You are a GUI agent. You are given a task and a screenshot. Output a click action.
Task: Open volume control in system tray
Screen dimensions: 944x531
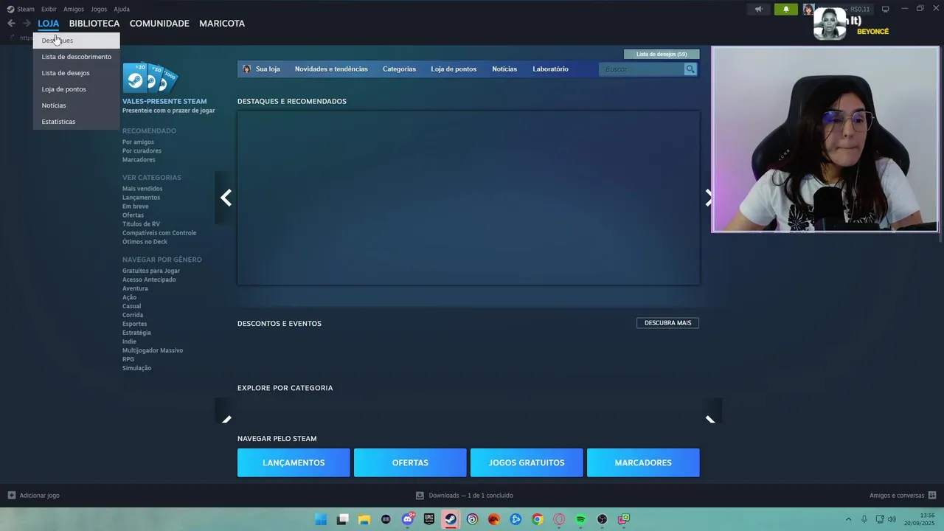[x=892, y=519]
